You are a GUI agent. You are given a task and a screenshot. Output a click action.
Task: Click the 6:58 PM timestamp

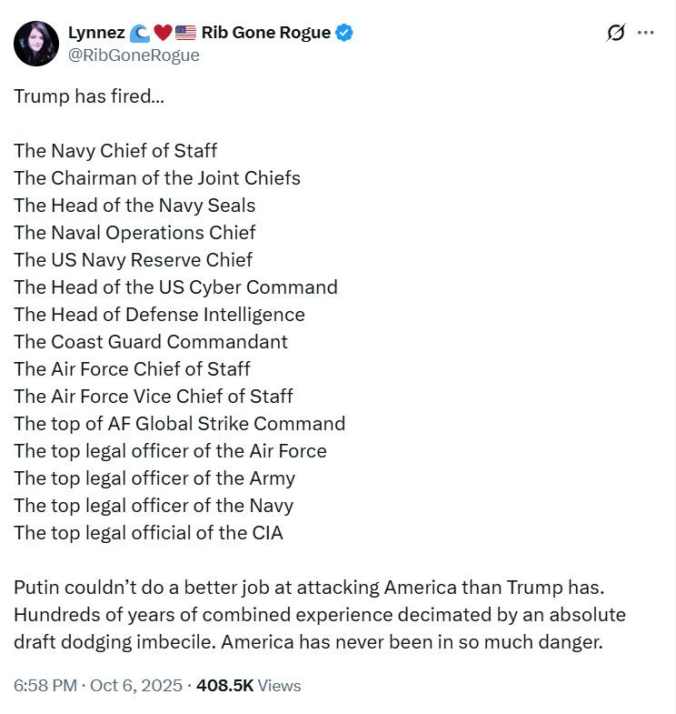pyautogui.click(x=45, y=686)
